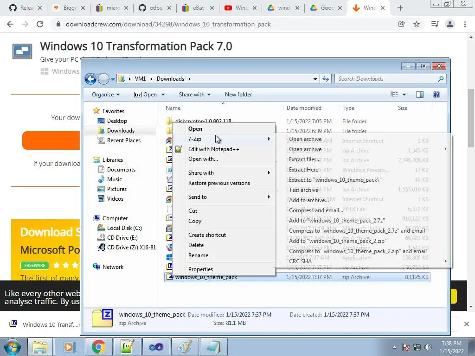The image size is (475, 356).
Task: Click the refresh icon beside the Explorer address bar
Action: (x=326, y=79)
